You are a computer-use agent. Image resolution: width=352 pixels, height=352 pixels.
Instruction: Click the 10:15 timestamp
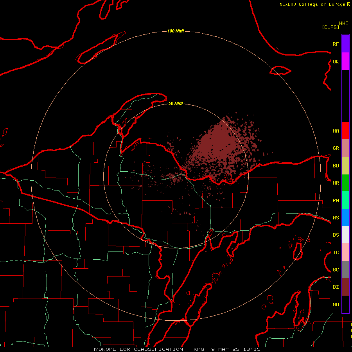pyautogui.click(x=252, y=349)
